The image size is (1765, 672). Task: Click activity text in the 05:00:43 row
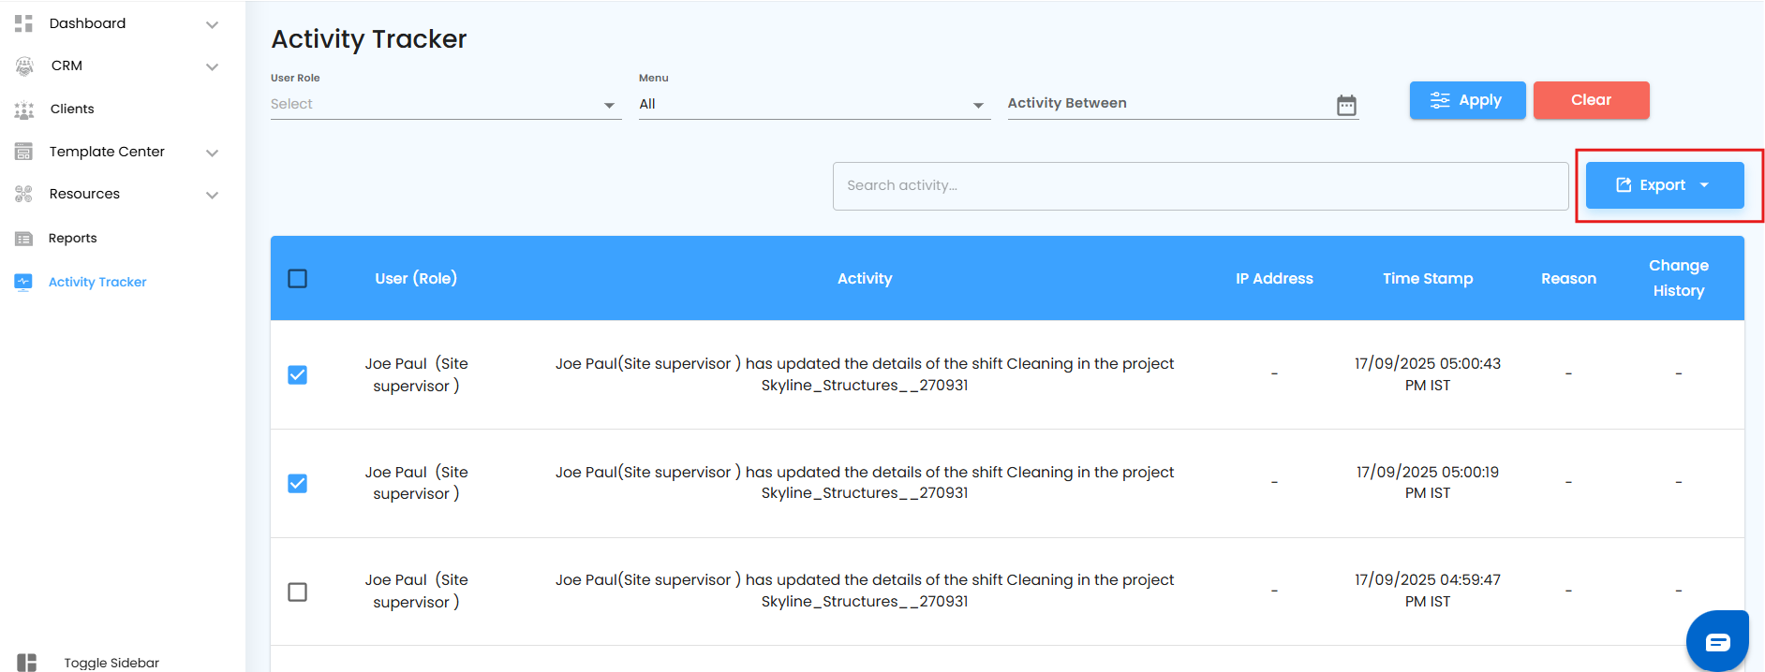[x=865, y=374]
